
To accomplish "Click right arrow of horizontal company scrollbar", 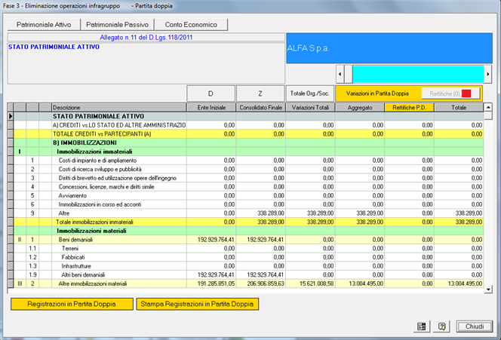I will (487, 74).
